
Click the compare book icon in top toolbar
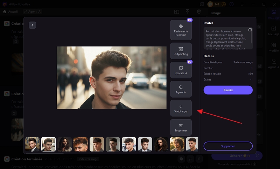[x=177, y=11]
